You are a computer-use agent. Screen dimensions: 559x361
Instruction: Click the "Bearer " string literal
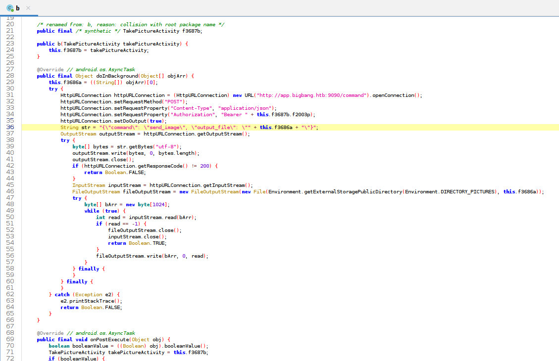point(234,115)
